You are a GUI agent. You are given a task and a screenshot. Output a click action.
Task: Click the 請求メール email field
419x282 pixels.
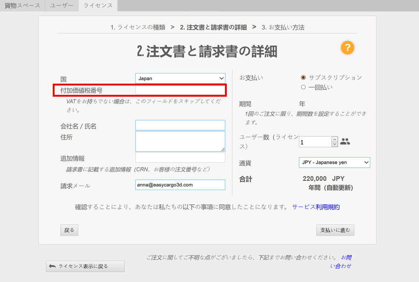click(180, 185)
